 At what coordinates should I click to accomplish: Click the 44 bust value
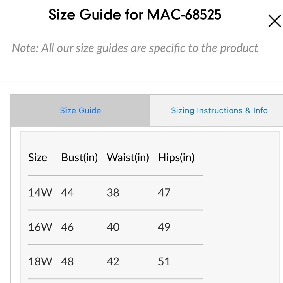click(67, 192)
